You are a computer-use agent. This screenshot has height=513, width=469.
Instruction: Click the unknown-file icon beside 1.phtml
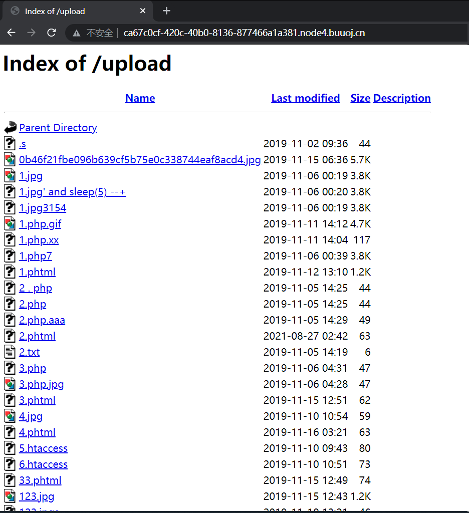(10, 272)
